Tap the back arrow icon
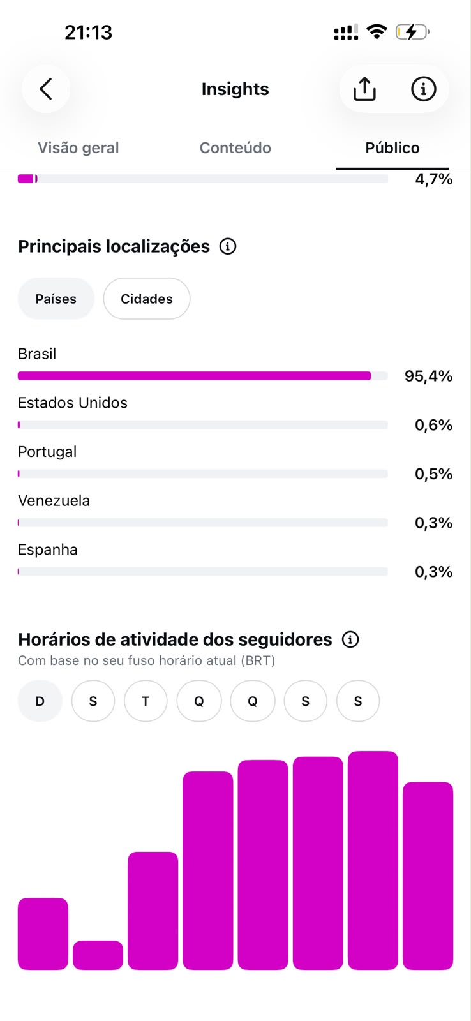 tap(46, 89)
